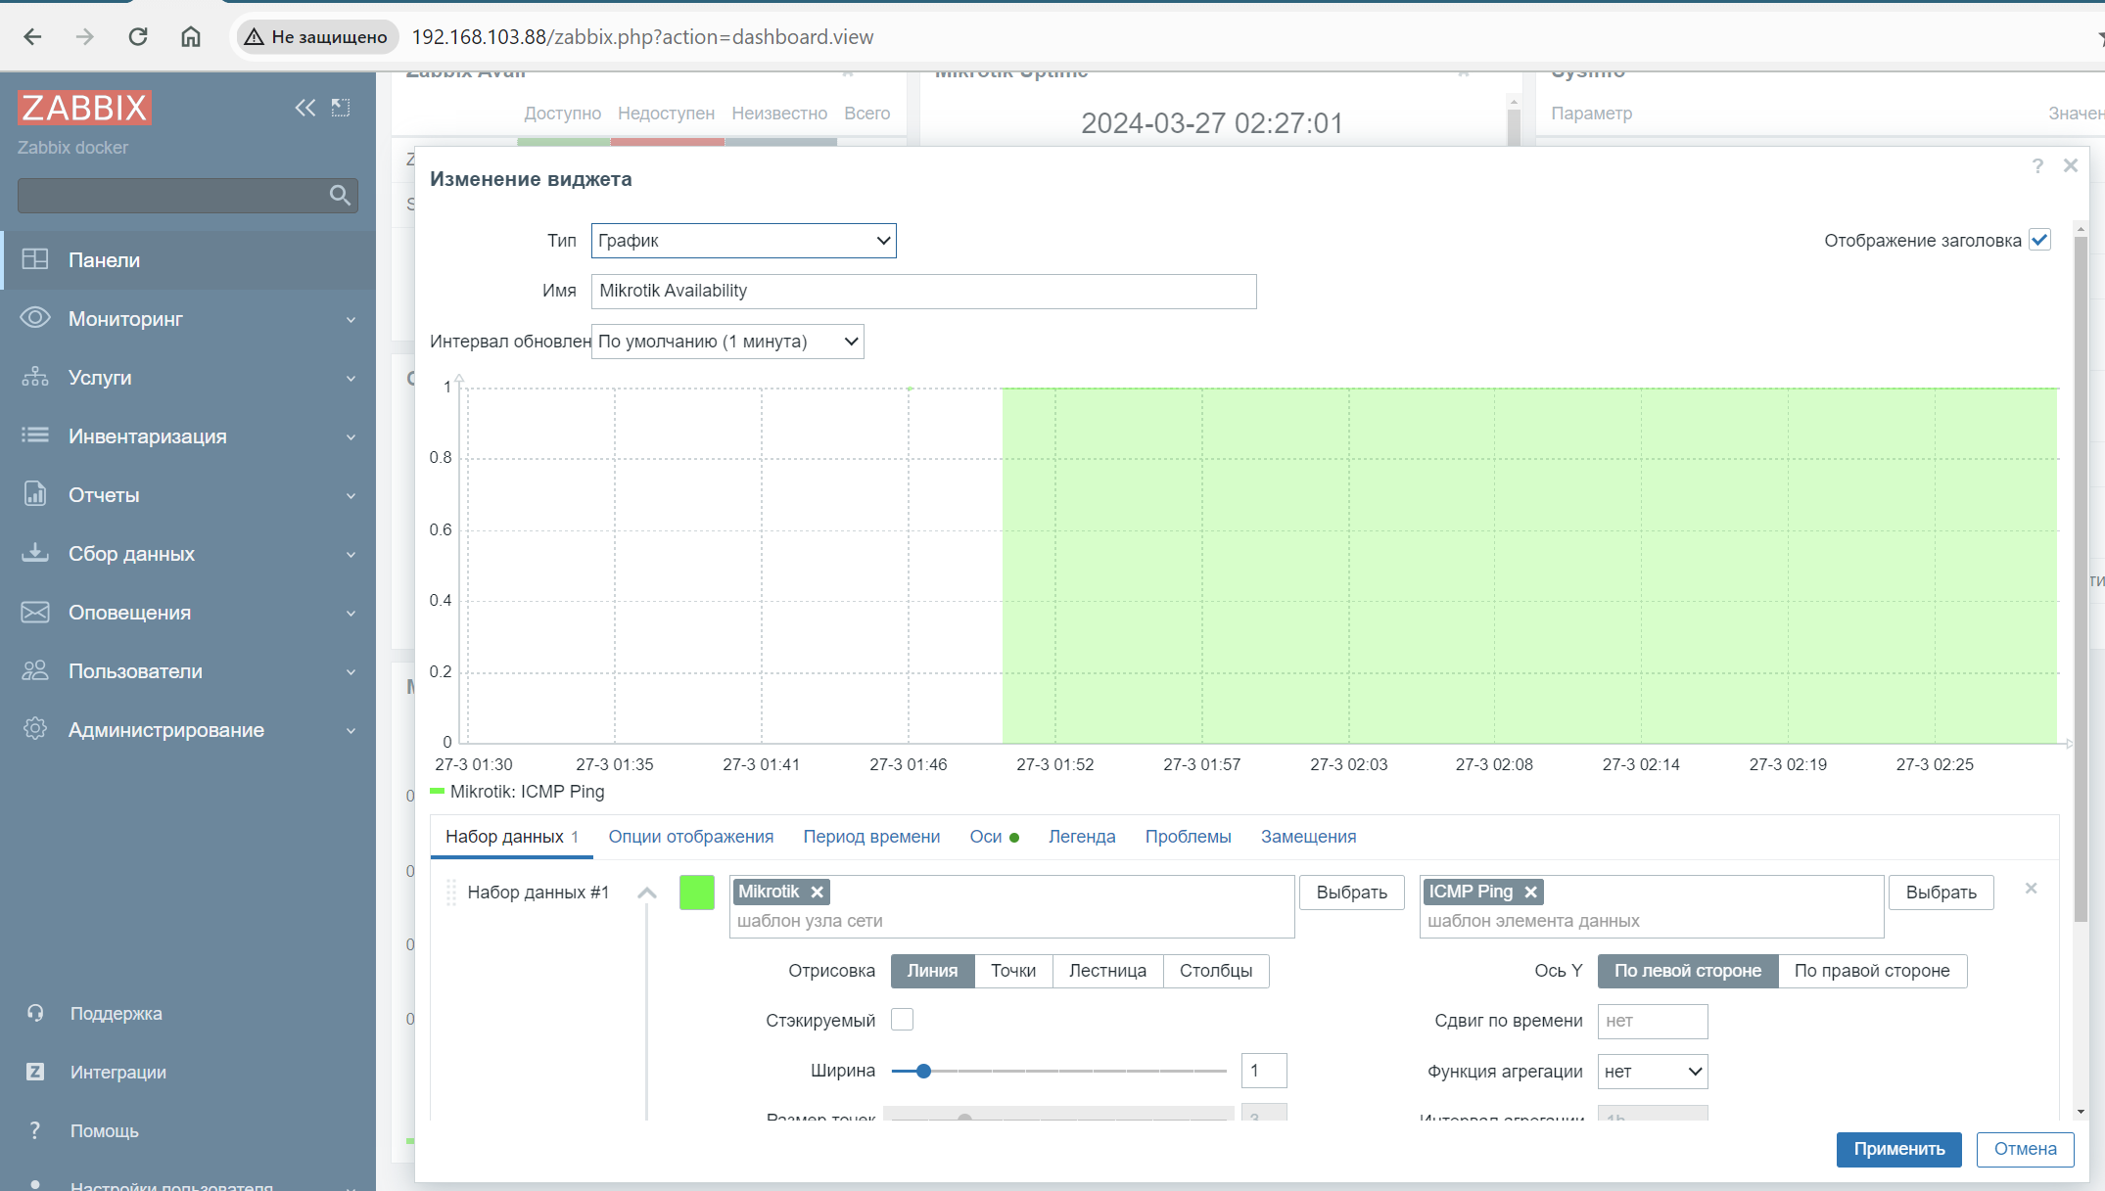Delete data set #1 with x icon
Viewport: 2105px width, 1191px height.
tap(2031, 889)
